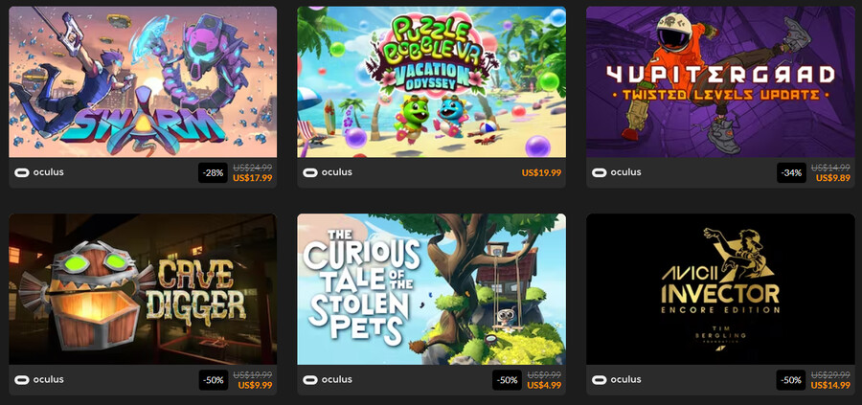The image size is (862, 405).
Task: Click the -50% badge under Avicii Invector
Action: (x=791, y=380)
